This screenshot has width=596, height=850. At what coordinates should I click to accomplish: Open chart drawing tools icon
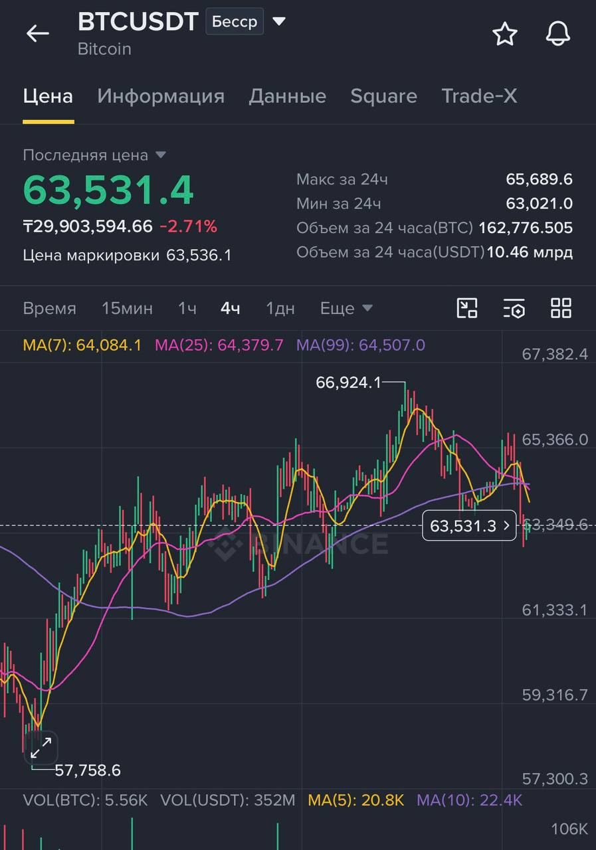tap(467, 308)
